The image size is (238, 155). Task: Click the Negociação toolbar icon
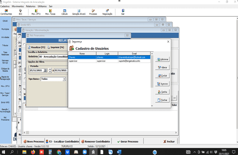(x=107, y=12)
